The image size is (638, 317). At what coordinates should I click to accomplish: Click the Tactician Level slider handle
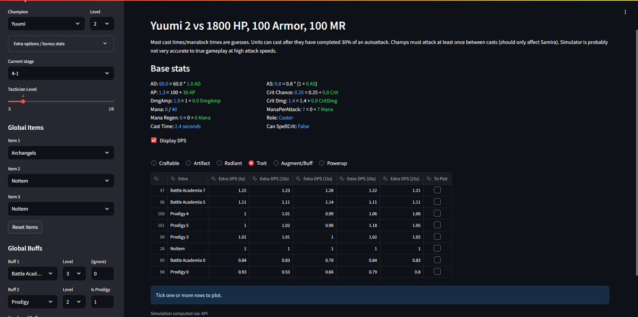click(23, 101)
